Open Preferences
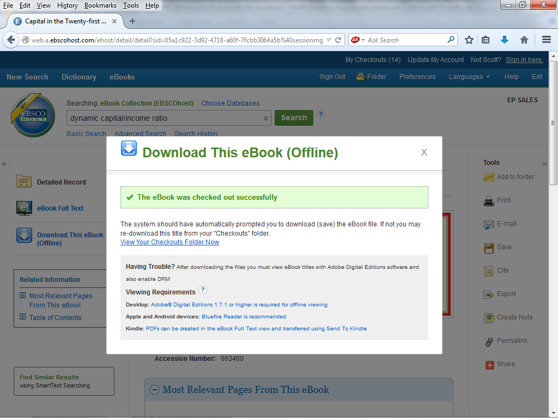The width and height of the screenshot is (558, 418). (x=417, y=77)
